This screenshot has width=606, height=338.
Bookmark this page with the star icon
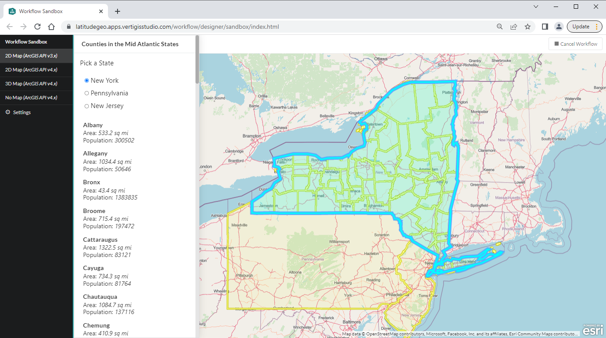528,26
